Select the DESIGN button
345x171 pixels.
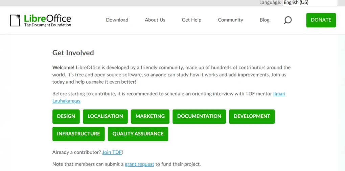point(66,116)
